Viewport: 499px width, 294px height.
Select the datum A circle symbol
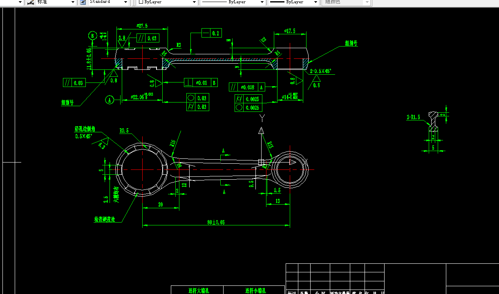pyautogui.click(x=109, y=99)
